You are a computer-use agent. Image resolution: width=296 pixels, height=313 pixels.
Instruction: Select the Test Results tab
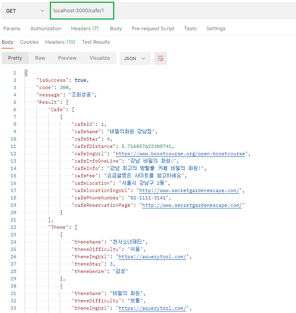[96, 42]
